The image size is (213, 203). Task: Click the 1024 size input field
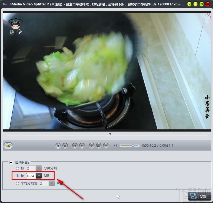(x=31, y=176)
